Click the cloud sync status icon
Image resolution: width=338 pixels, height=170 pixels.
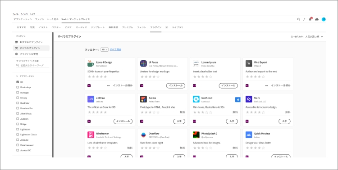click(x=317, y=19)
